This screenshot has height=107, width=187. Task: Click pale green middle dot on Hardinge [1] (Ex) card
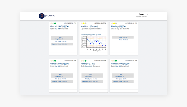coord(84,61)
